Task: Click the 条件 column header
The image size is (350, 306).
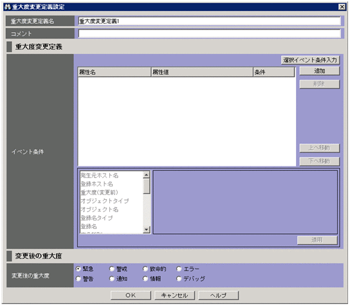Action: pos(274,72)
